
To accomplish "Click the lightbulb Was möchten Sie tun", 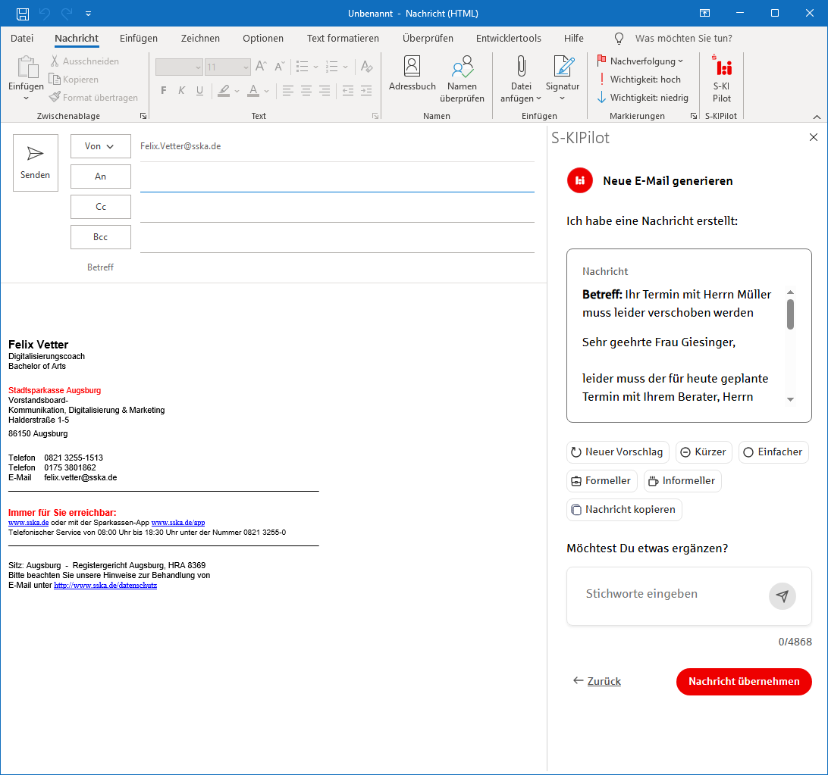I will point(619,39).
